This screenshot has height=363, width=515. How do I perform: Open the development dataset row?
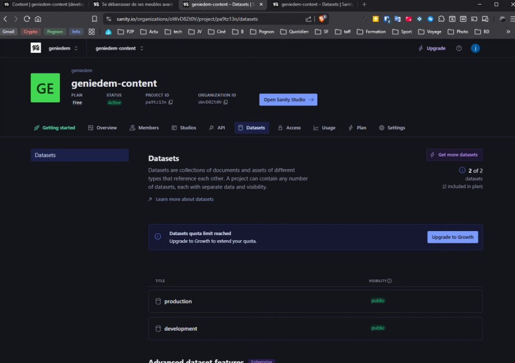tap(315, 328)
